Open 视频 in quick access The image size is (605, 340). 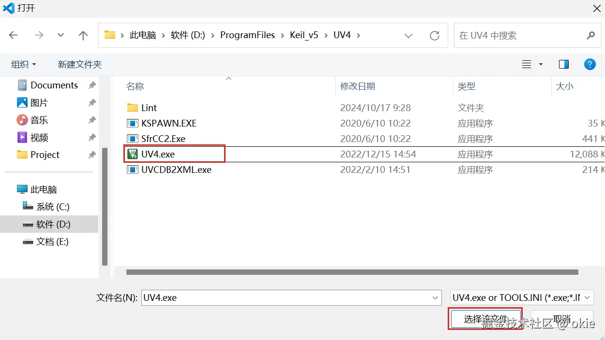coord(32,137)
